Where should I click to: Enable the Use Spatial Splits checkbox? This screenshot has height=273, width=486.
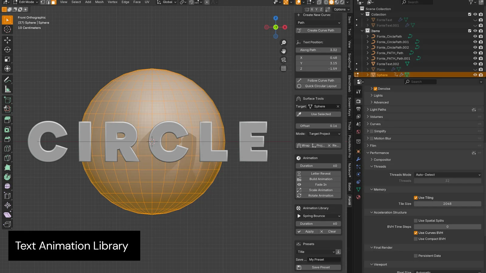click(416, 221)
